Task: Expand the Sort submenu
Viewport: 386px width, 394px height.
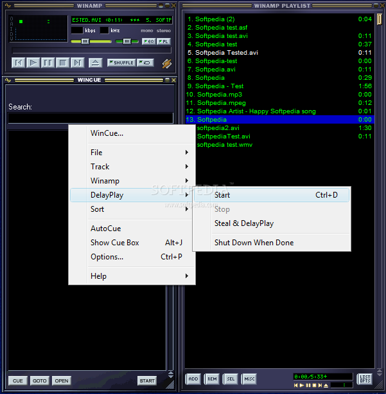Action: tap(132, 209)
